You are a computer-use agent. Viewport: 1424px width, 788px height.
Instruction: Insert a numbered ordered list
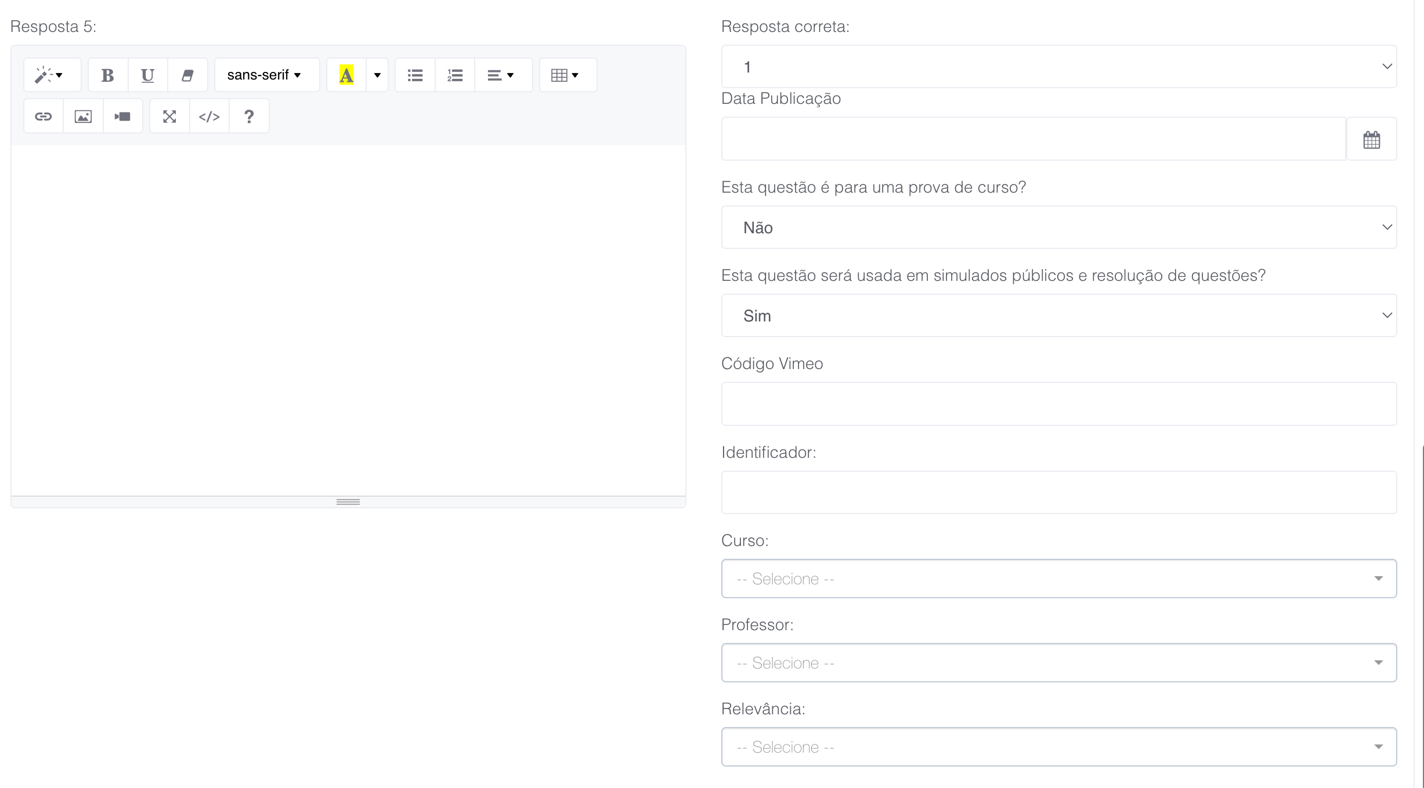tap(454, 75)
